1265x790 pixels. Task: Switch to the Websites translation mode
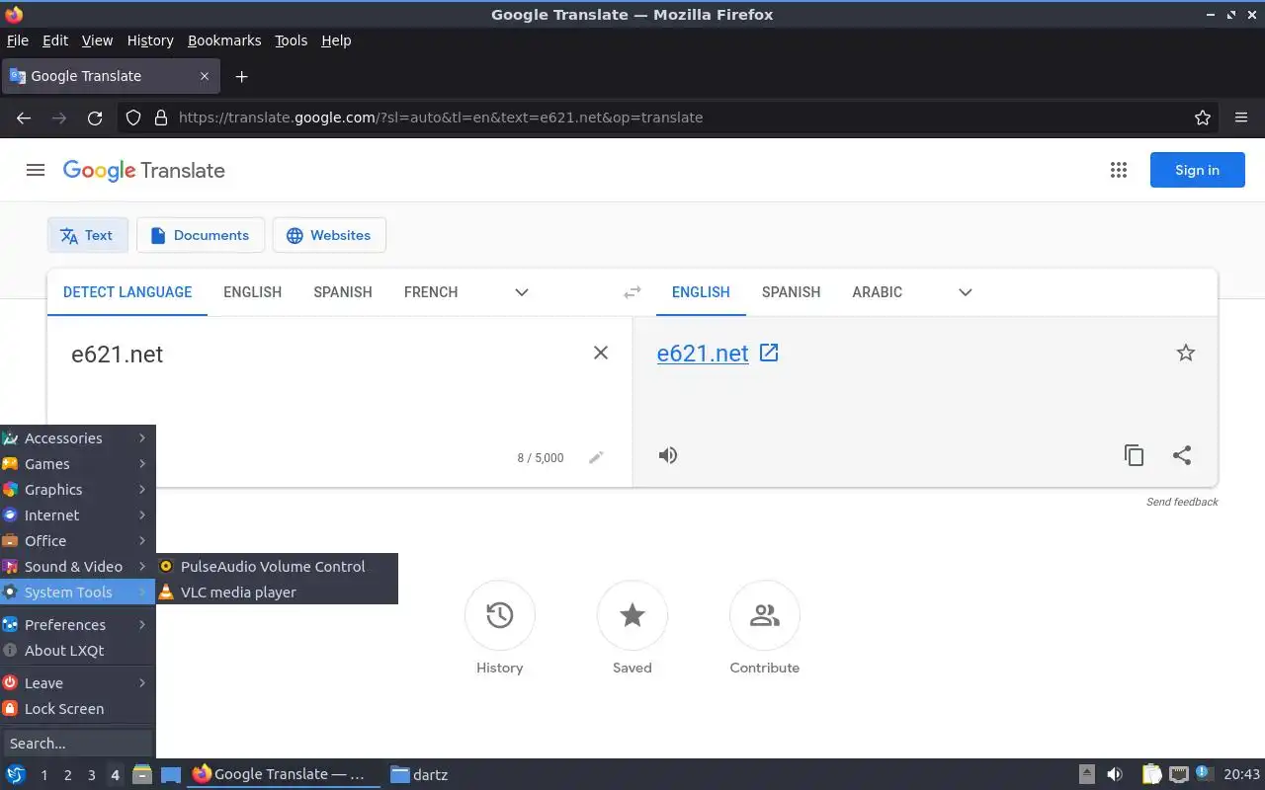(329, 235)
